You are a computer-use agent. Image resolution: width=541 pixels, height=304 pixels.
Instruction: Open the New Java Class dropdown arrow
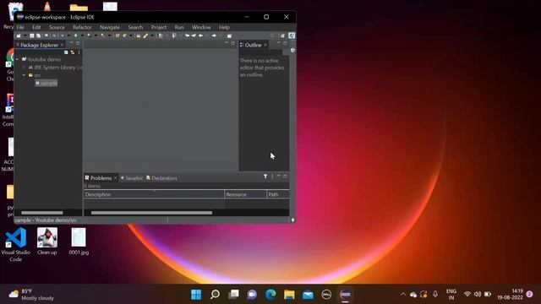coord(131,35)
